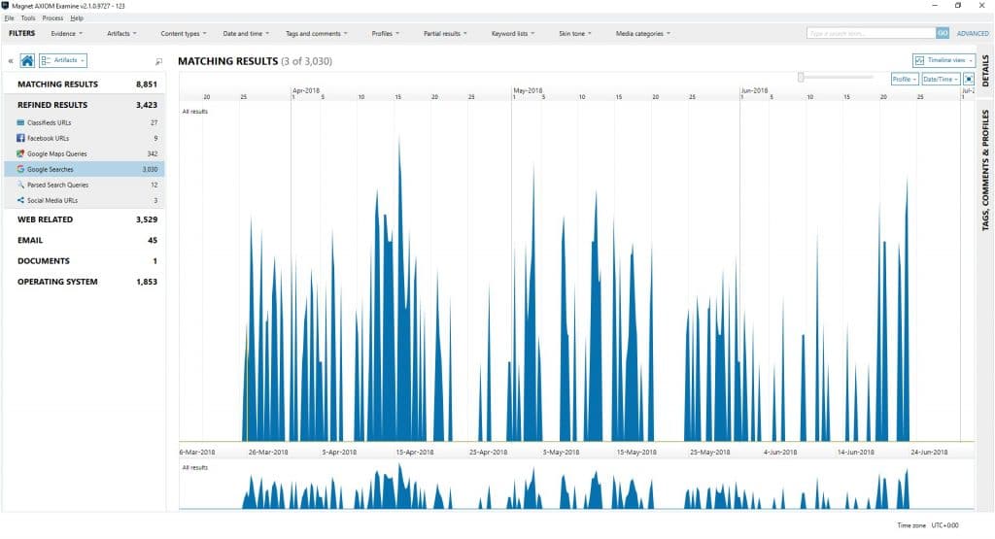This screenshot has height=539, width=995.
Task: Click the Facebook URLs icon
Action: click(x=20, y=138)
